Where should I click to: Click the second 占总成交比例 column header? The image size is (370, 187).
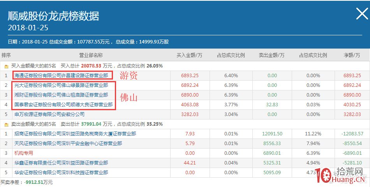tap(313, 55)
